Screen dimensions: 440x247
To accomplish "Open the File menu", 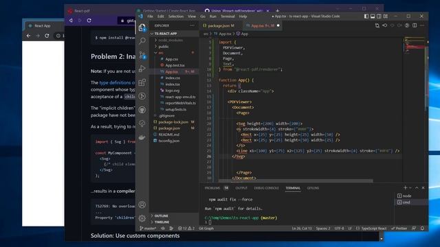I will 150,16.
